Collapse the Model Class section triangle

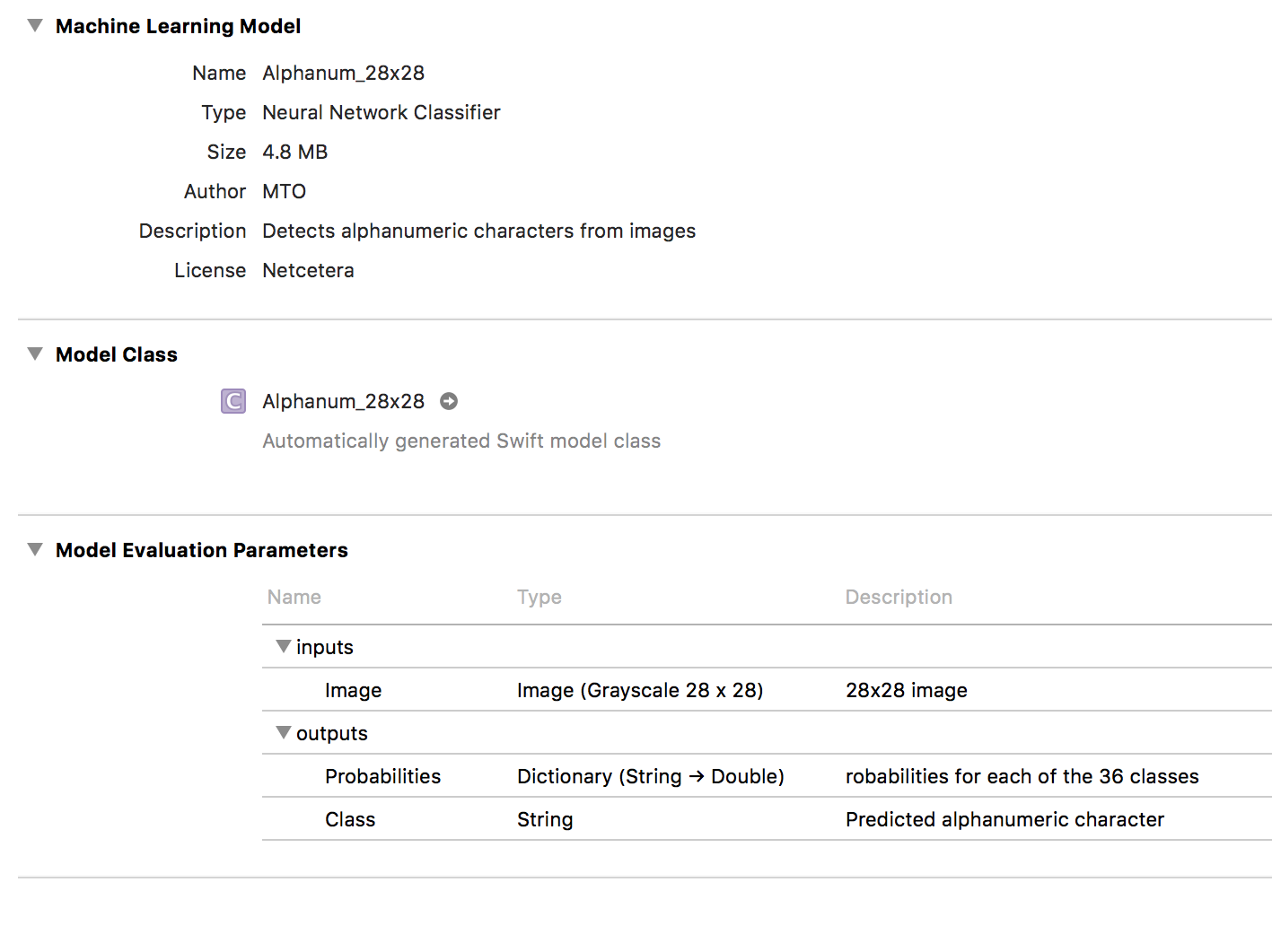(35, 354)
